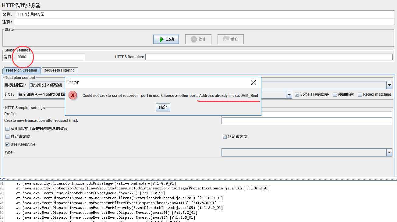Viewport: 397px width, 222px height.
Task: Click the HTTP代理服务器 panel title
Action: tap(21, 5)
